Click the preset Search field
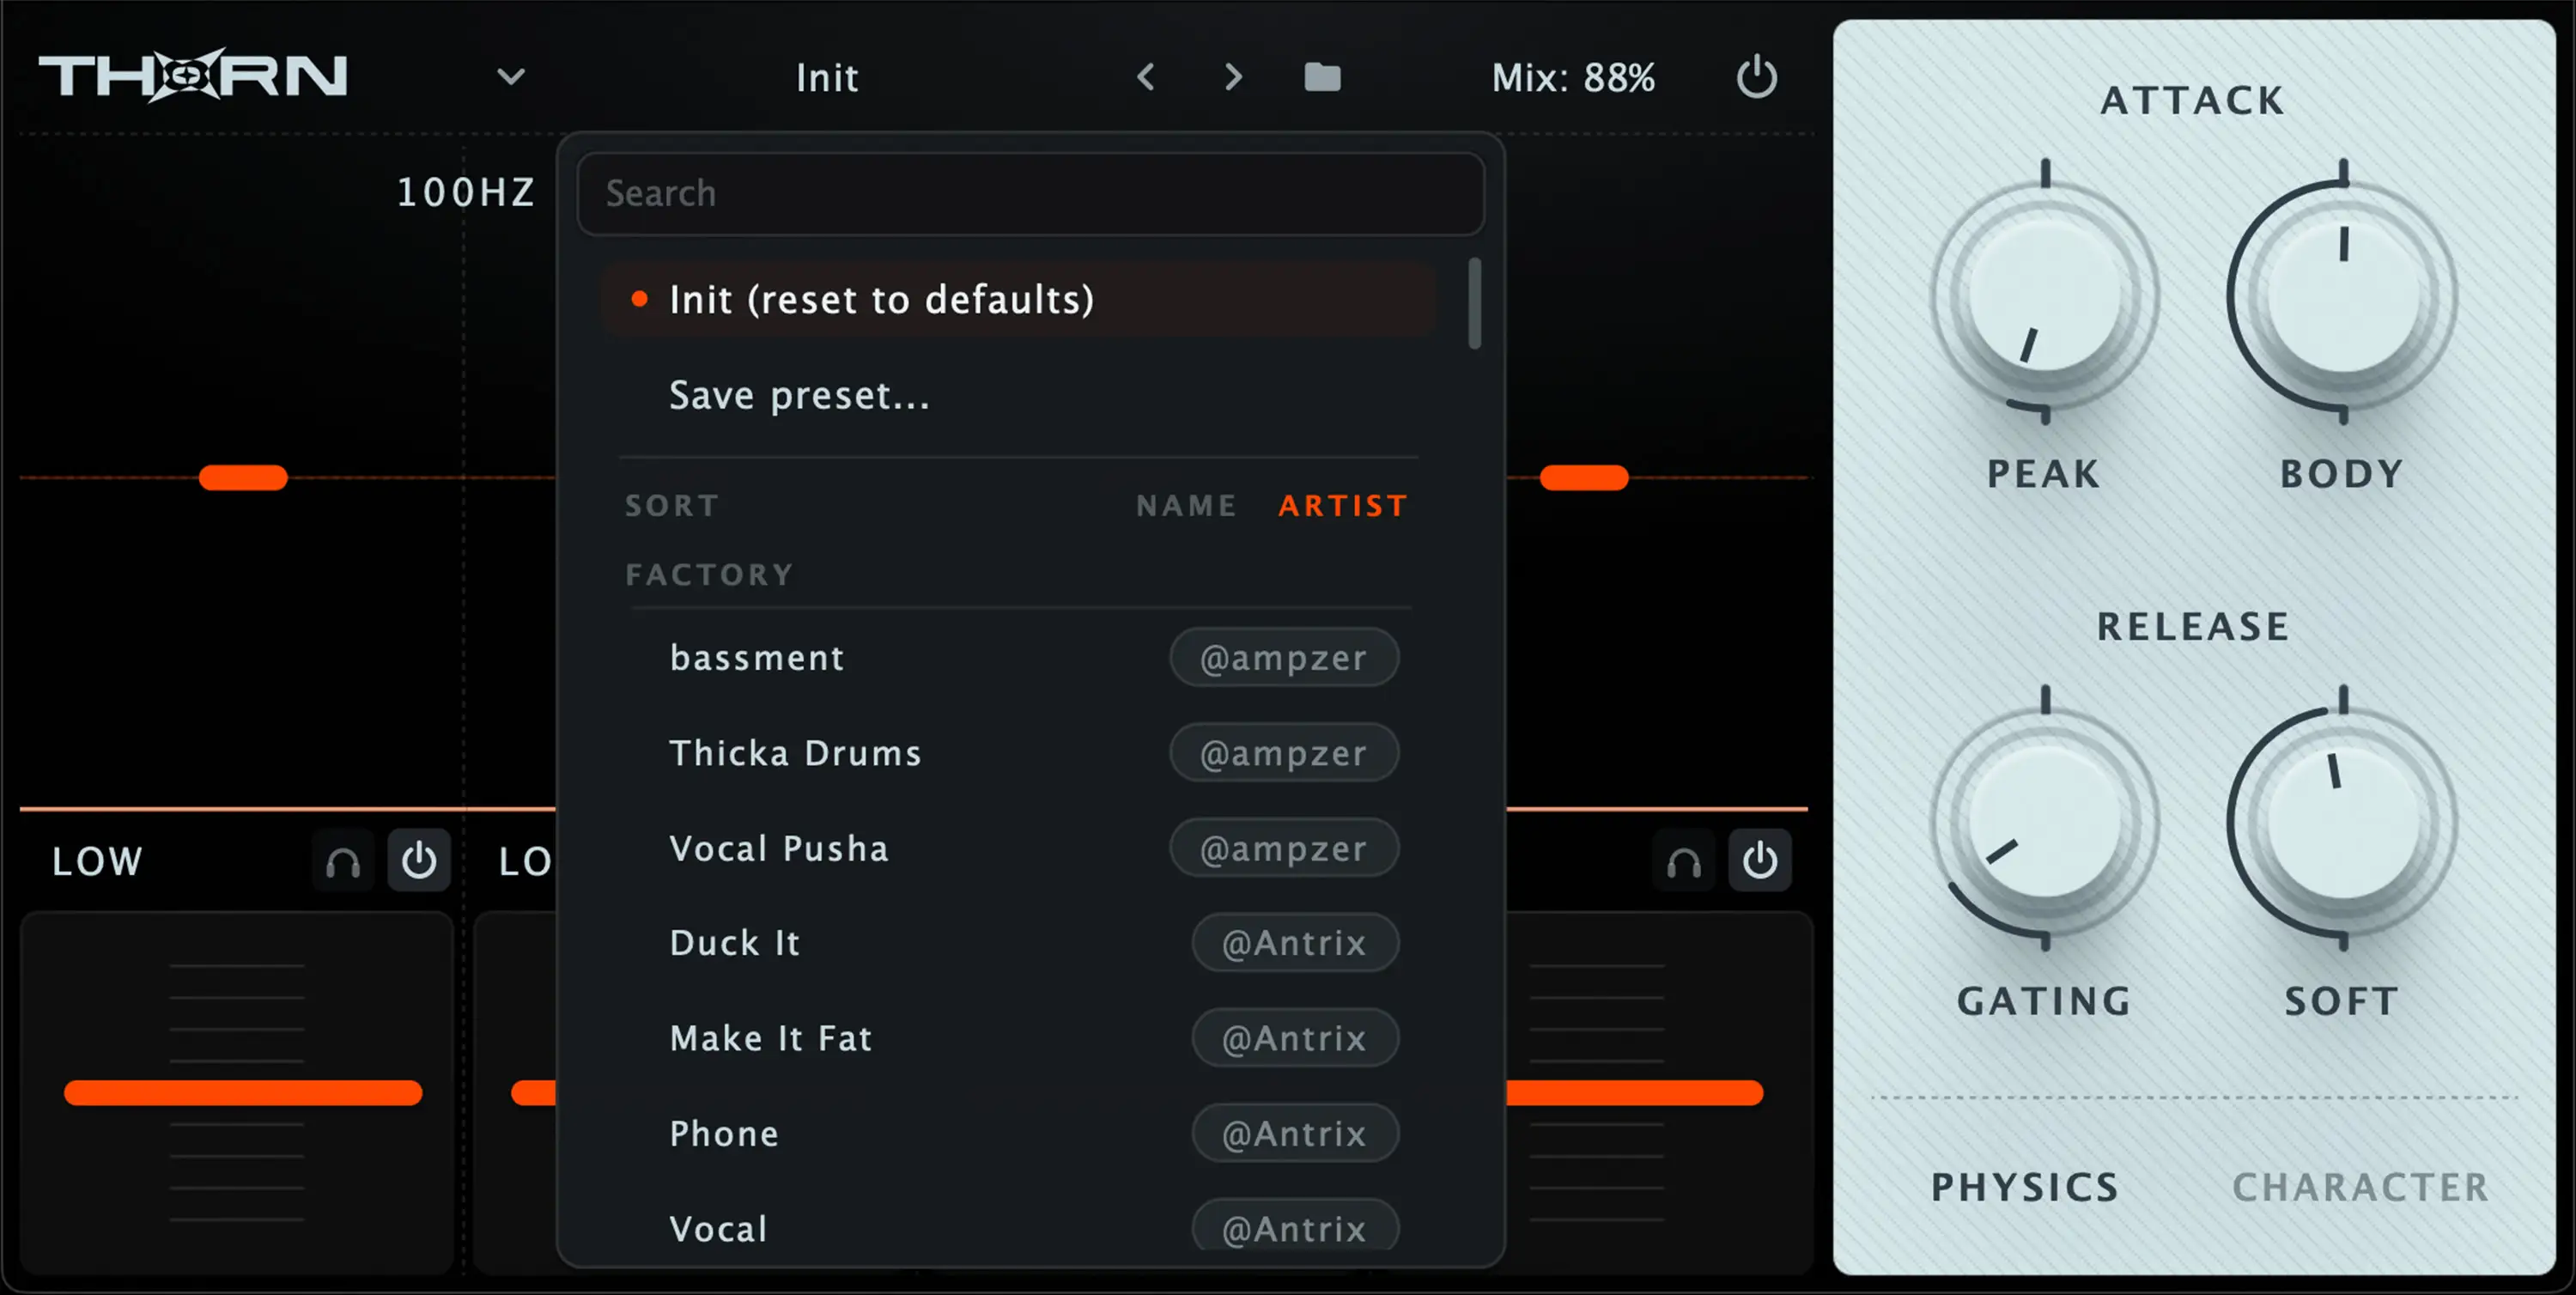2576x1295 pixels. click(1030, 194)
